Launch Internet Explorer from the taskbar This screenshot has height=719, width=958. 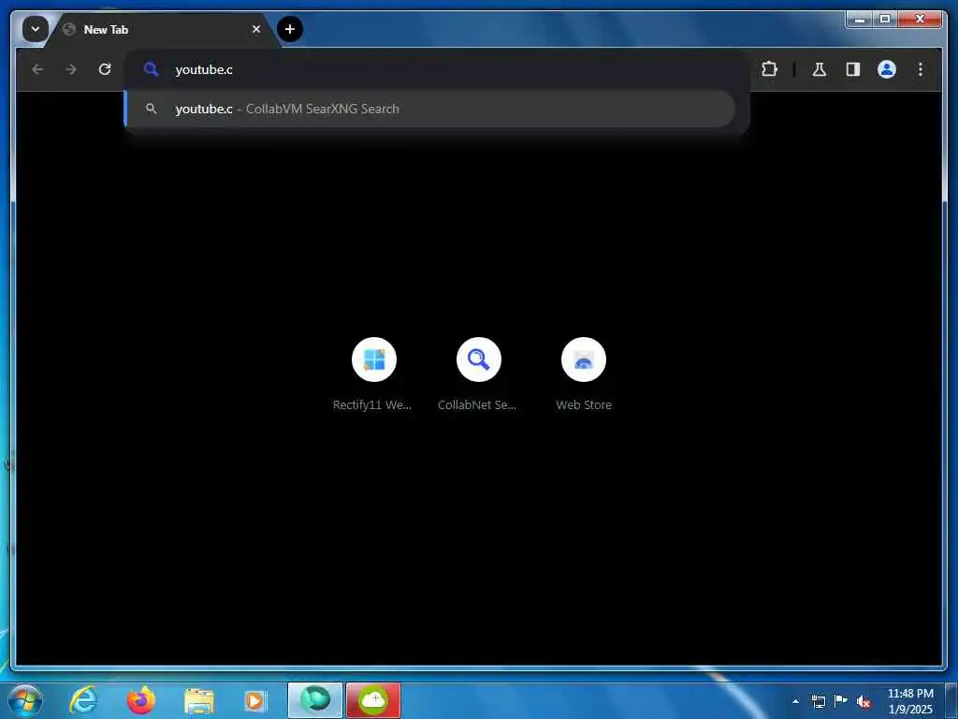click(83, 700)
